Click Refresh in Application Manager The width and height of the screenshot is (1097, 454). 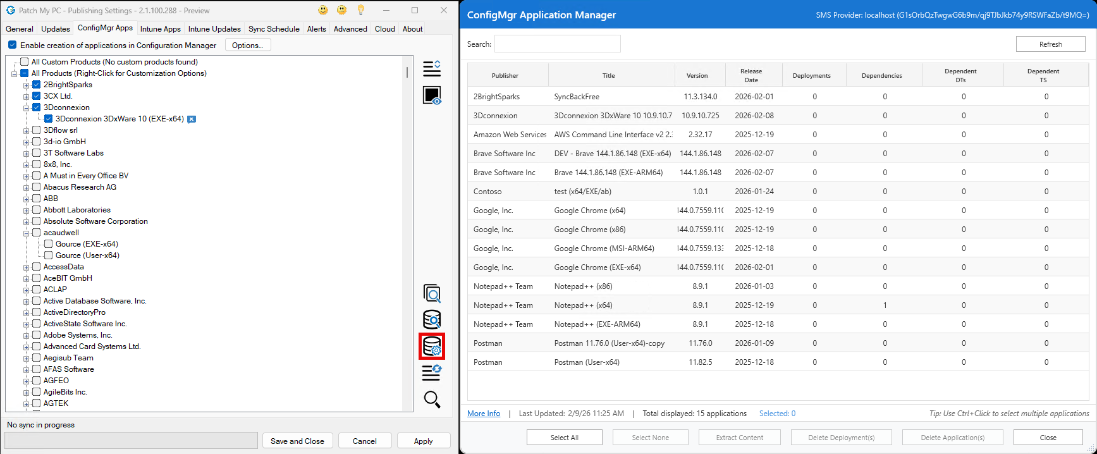click(1050, 44)
